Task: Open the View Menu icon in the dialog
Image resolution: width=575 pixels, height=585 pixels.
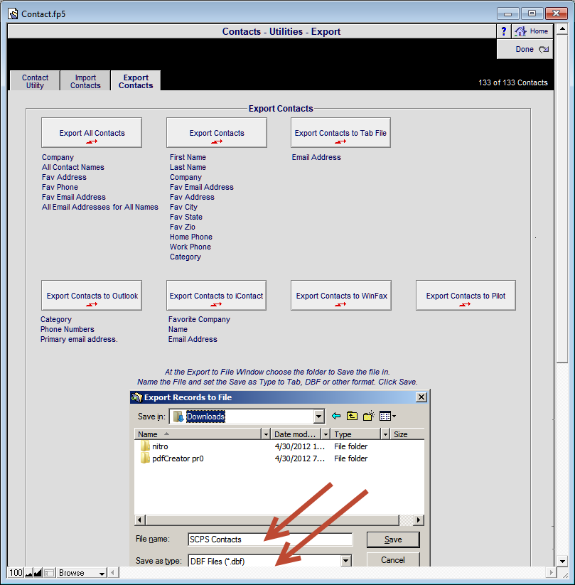Action: click(x=387, y=416)
